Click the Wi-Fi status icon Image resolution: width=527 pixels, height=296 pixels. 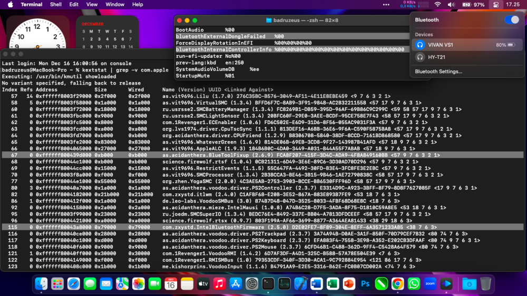[437, 4]
